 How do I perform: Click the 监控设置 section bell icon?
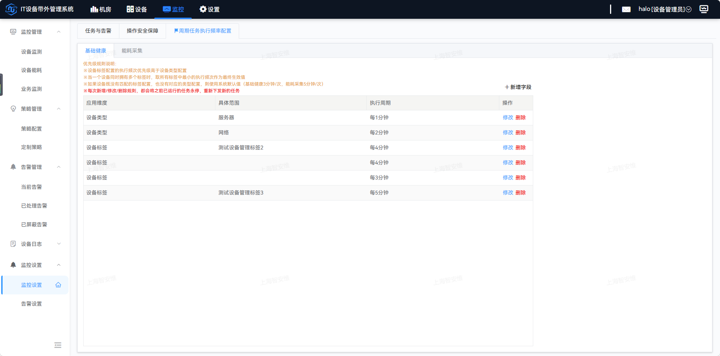coord(13,265)
